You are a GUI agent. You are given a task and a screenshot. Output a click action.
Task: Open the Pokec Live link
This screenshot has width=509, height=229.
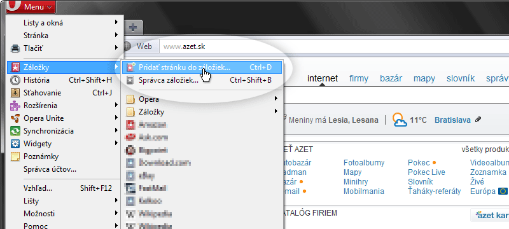coord(426,172)
